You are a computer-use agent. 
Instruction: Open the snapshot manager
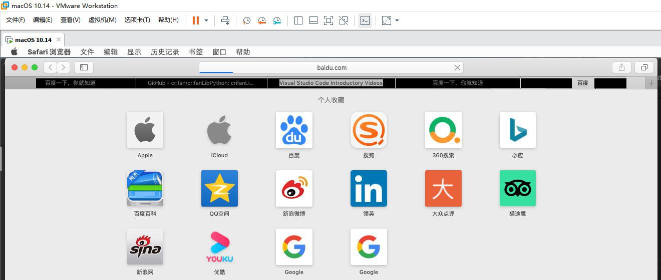coord(277,20)
